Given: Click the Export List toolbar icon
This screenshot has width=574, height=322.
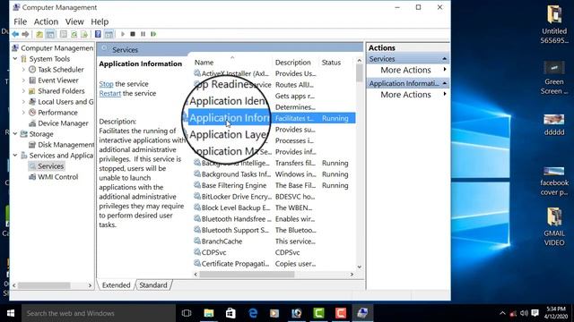Looking at the screenshot, I should coord(84,34).
